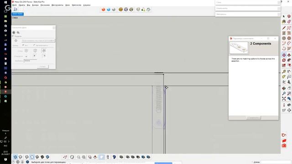Choose the Push/Pull tool

pos(289,55)
